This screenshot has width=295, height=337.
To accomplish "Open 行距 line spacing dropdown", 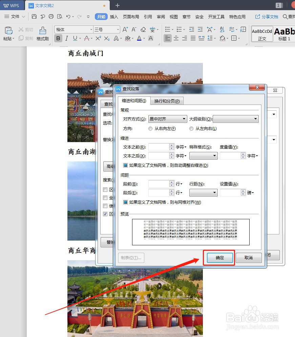I will (203, 193).
